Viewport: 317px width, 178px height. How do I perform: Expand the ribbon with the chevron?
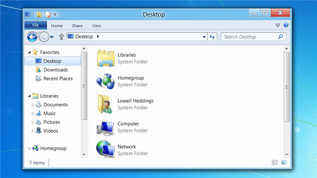tap(277, 25)
